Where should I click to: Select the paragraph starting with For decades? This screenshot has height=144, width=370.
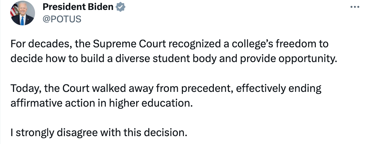coord(173,52)
